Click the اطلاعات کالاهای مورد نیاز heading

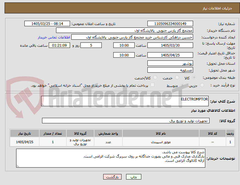pyautogui.click(x=213, y=111)
